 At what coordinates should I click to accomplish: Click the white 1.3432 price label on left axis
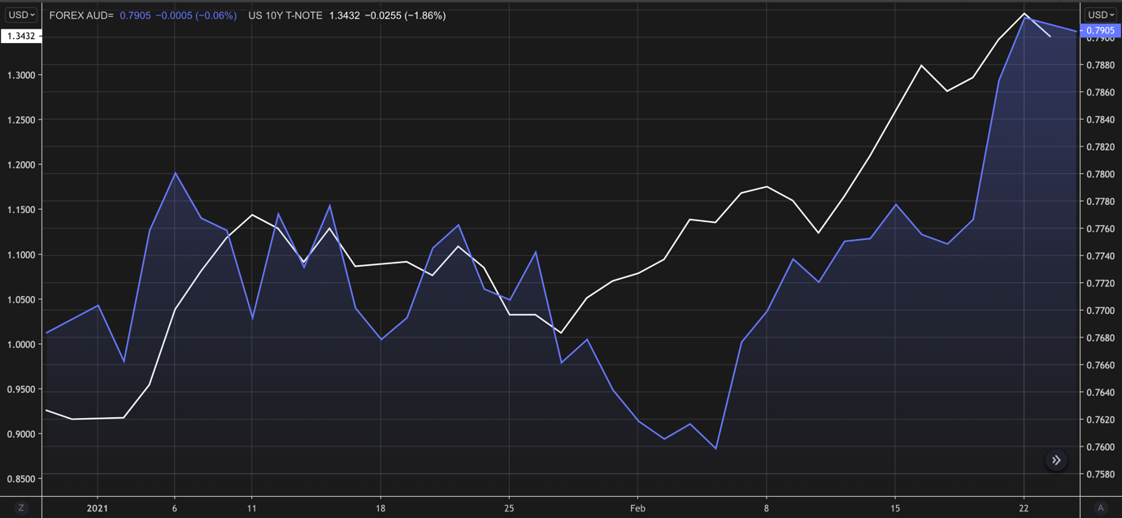tap(21, 36)
